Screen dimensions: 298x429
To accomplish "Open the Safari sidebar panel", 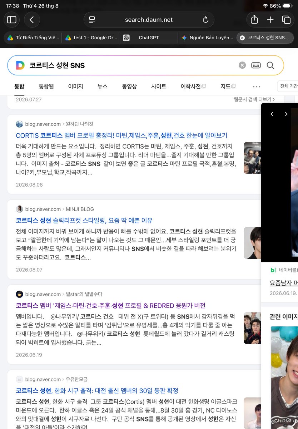I will (x=12, y=20).
